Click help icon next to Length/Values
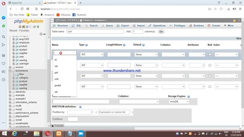 pyautogui.click(x=124, y=45)
